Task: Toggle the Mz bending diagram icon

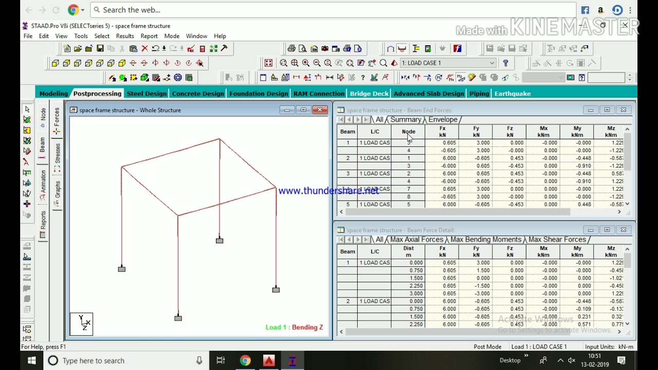Action: 461,78
